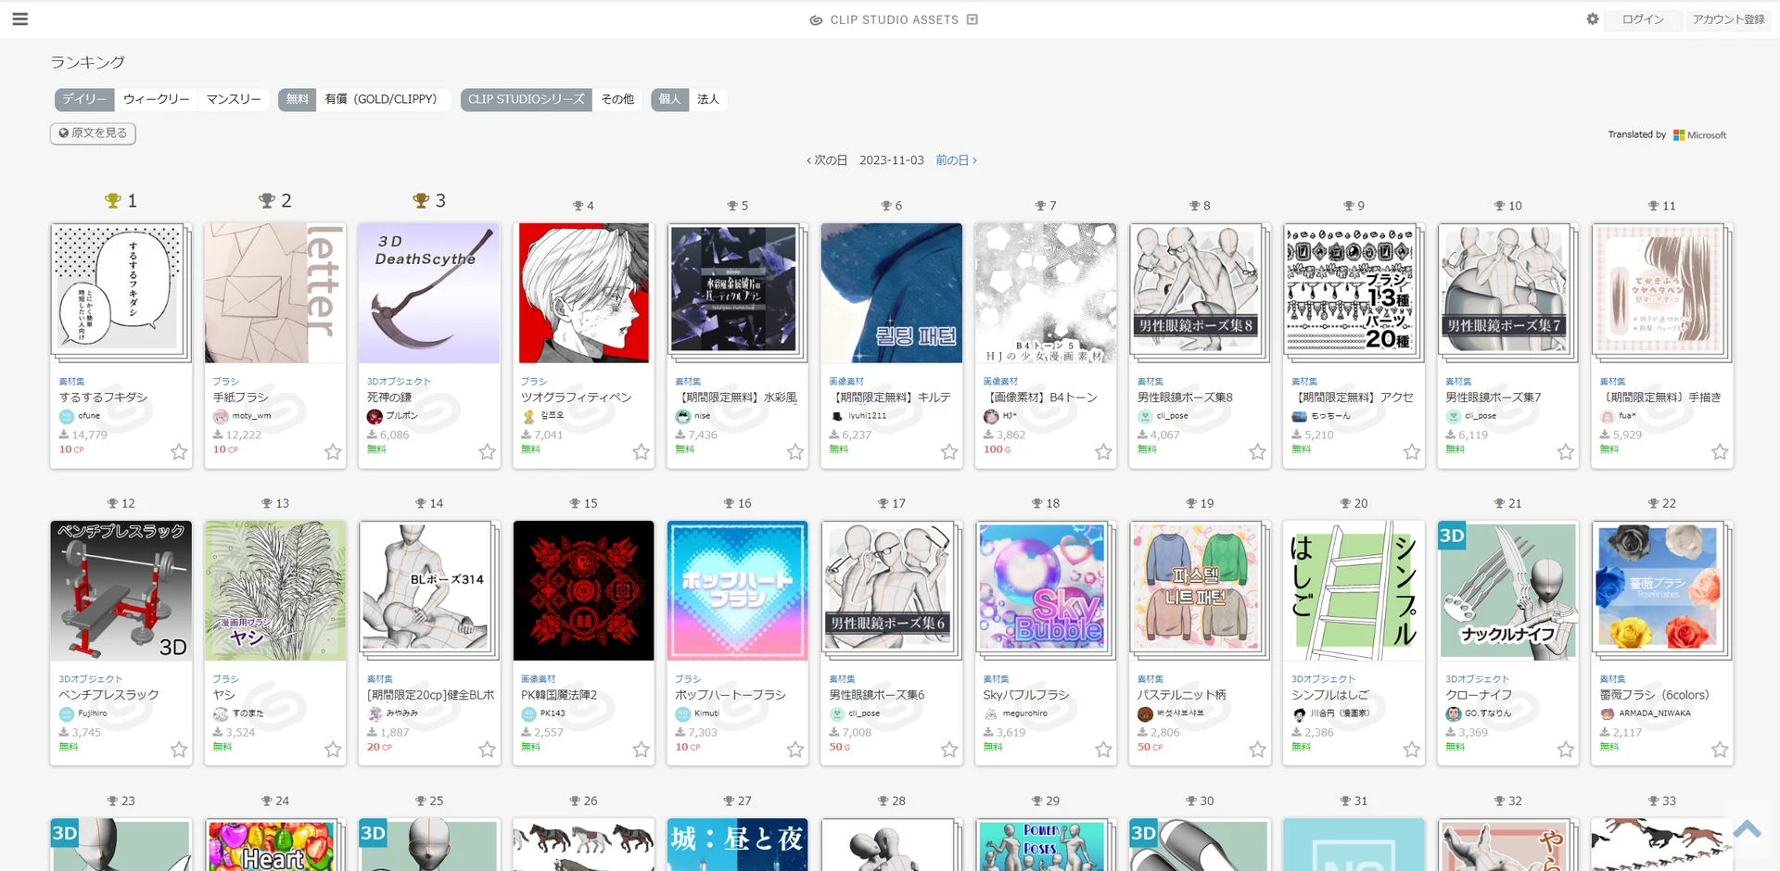1780x871 pixels.
Task: Open the ARMADA_NIWAKA author profile
Action: (1655, 713)
